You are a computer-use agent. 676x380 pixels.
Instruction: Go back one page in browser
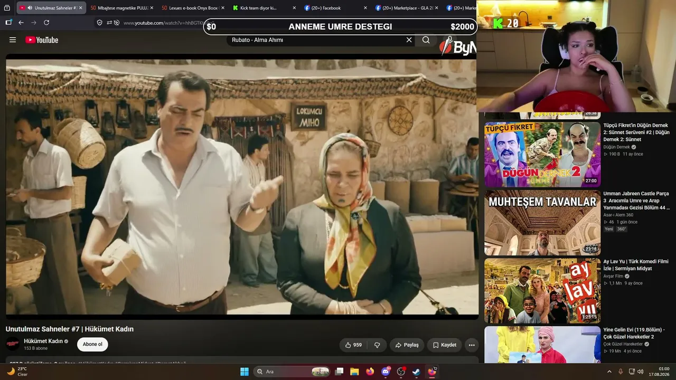tap(21, 23)
